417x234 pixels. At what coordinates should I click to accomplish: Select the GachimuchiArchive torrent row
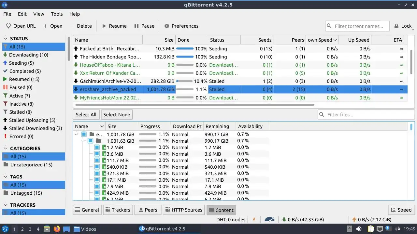click(x=240, y=81)
